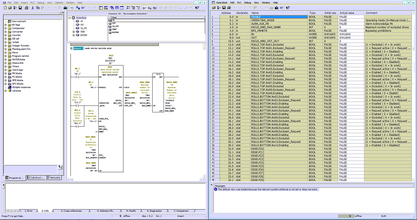Collapse the Network 1 section toggle
This screenshot has width=417, height=220.
pyautogui.click(x=71, y=49)
